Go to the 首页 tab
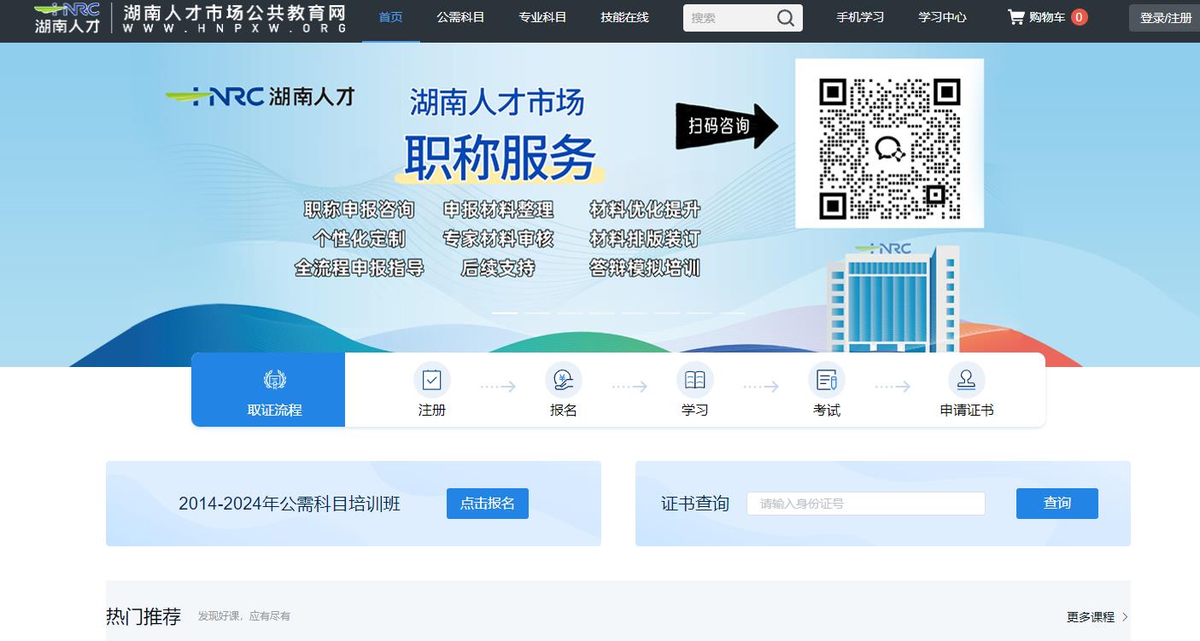This screenshot has height=641, width=1200. [390, 18]
